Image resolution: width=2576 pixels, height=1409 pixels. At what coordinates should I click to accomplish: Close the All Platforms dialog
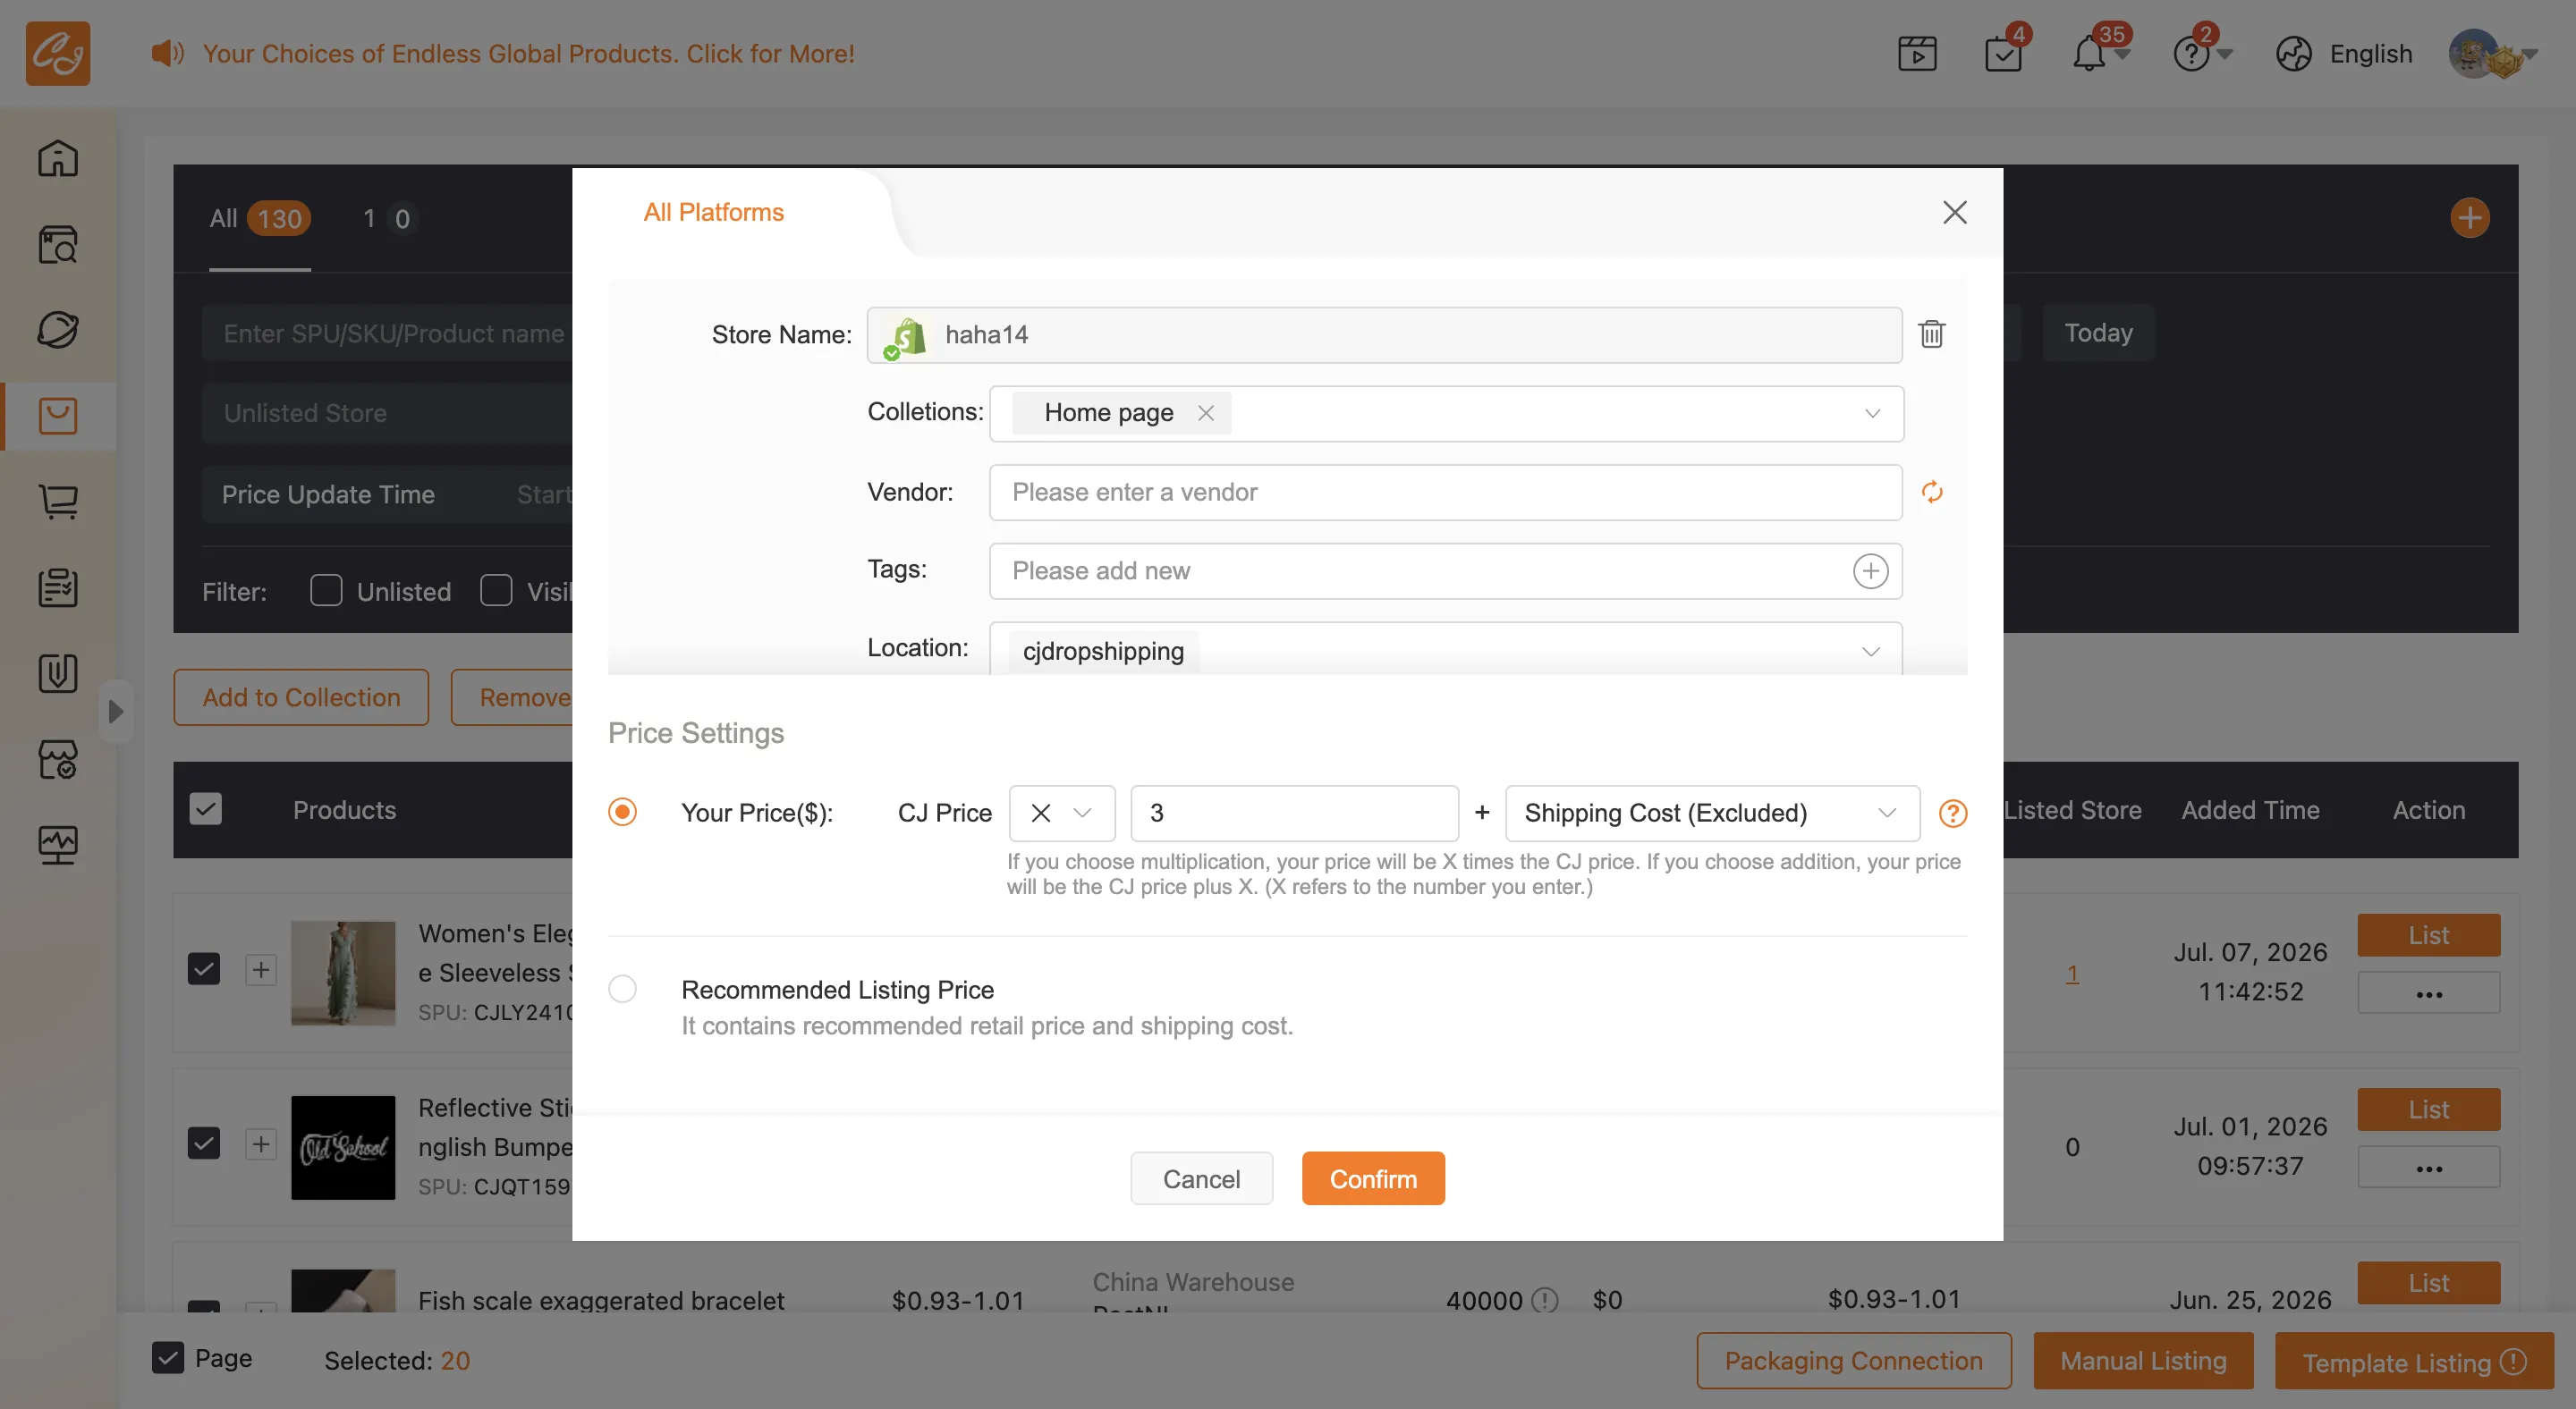click(x=1955, y=212)
